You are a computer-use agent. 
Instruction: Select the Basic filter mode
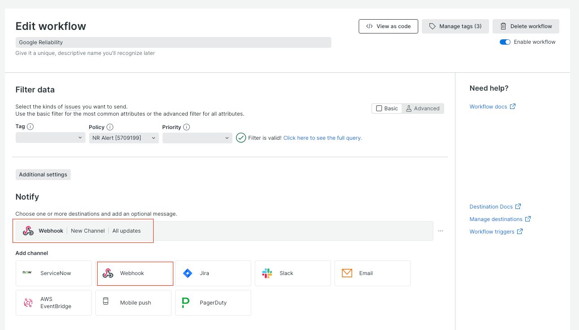coord(387,109)
